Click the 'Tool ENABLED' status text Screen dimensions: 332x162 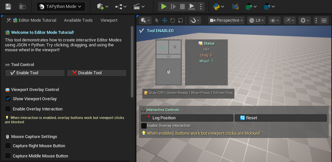[x=160, y=31]
